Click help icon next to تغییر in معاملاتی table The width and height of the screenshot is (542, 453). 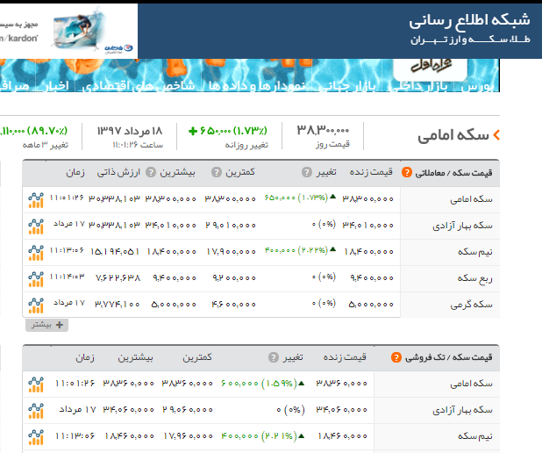pyautogui.click(x=307, y=172)
